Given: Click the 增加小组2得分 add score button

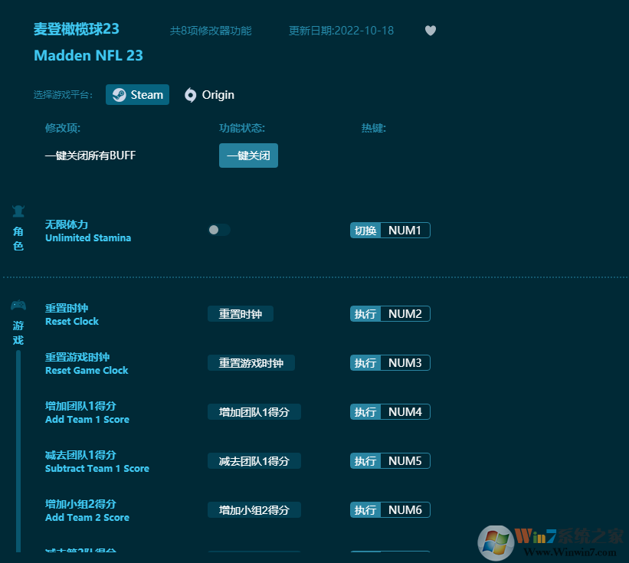Looking at the screenshot, I should click(254, 509).
